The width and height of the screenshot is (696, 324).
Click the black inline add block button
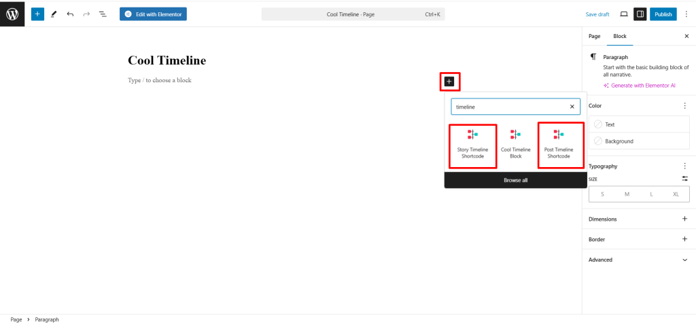(449, 82)
